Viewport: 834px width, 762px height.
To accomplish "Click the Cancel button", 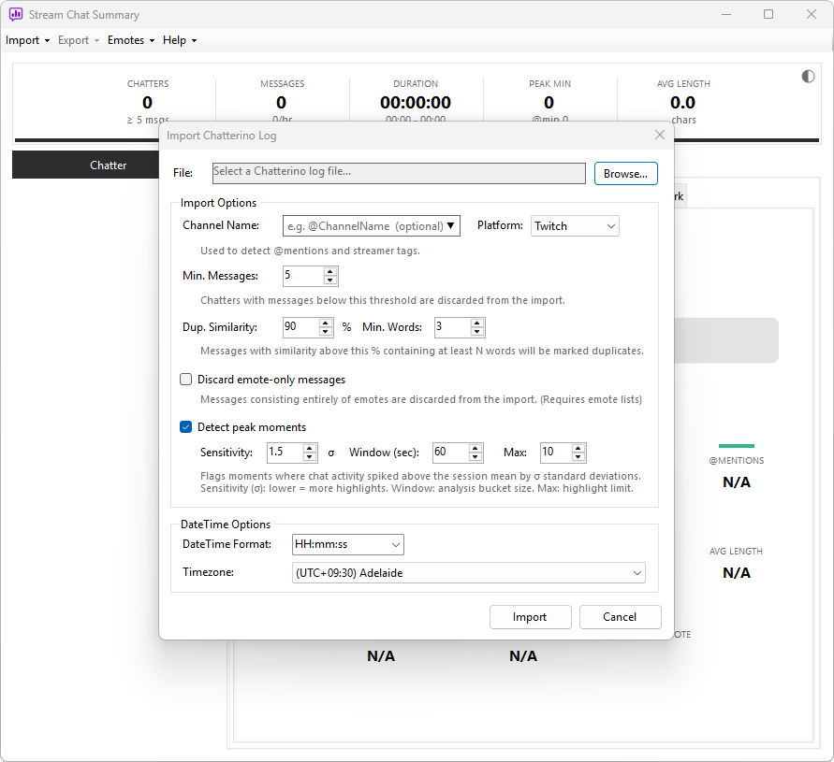I will (620, 617).
